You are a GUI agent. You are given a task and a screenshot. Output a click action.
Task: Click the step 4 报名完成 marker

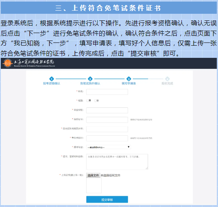point(167,79)
